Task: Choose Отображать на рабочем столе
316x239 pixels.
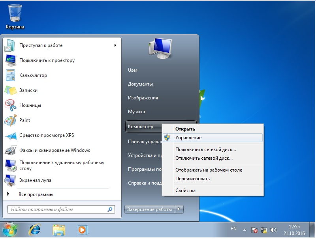Action: 213,170
